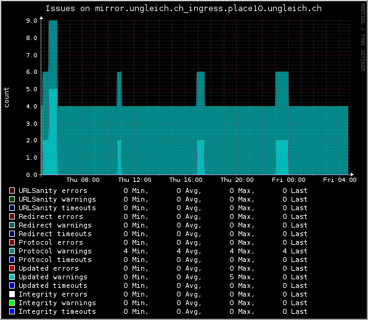Click the Updated timeouts legend label
This screenshot has width=368, height=320.
pyautogui.click(x=53, y=285)
